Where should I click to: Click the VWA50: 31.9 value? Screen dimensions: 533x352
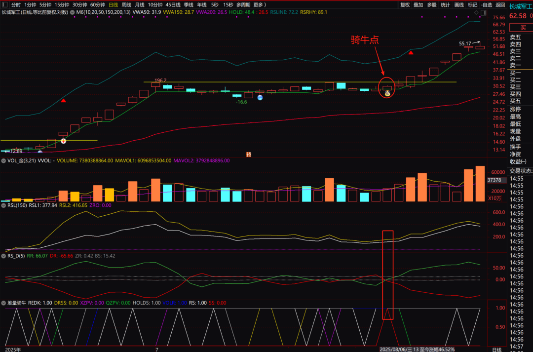pos(147,12)
